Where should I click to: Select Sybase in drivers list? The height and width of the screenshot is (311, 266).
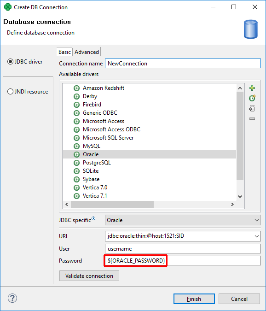point(91,179)
